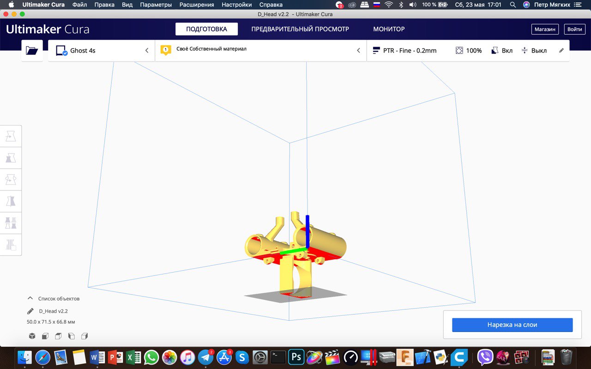Open Fusion 360 from the Dock
Image resolution: width=591 pixels, height=369 pixels.
(405, 357)
